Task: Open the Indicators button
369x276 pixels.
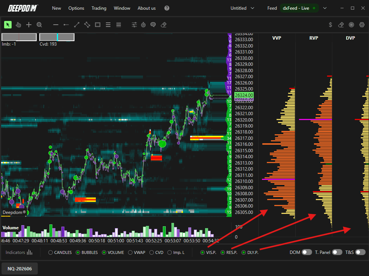Action: (19, 252)
